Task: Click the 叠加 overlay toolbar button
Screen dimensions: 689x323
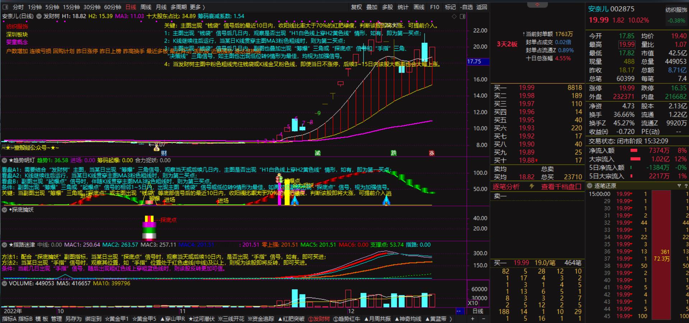Action: (372, 7)
